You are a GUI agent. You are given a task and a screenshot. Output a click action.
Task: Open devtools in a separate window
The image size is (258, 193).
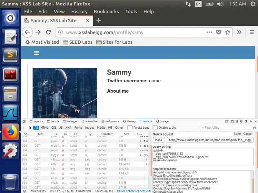click(x=251, y=121)
